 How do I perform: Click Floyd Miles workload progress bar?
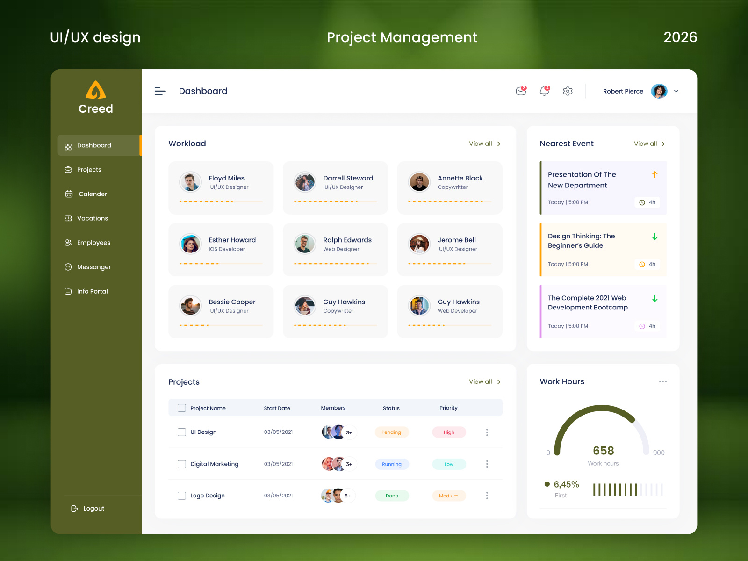(x=220, y=201)
